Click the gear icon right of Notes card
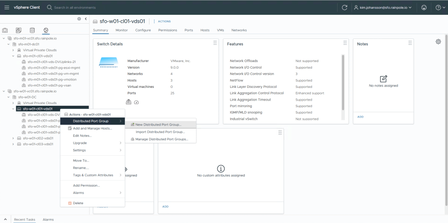Screen dimensions: 448x223 coord(438,42)
